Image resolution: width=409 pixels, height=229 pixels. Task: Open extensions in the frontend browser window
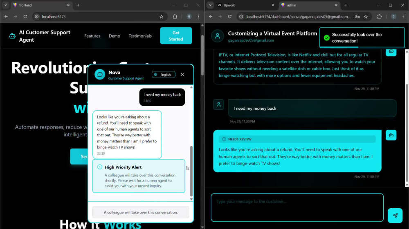pyautogui.click(x=175, y=17)
